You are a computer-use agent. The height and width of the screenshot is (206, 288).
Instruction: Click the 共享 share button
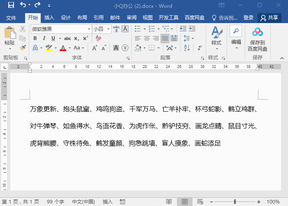tap(269, 18)
